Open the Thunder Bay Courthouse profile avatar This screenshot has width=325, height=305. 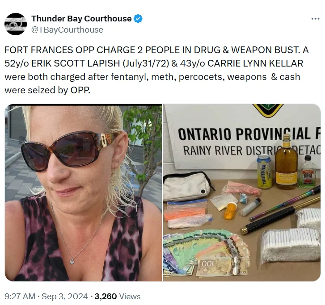pos(16,24)
